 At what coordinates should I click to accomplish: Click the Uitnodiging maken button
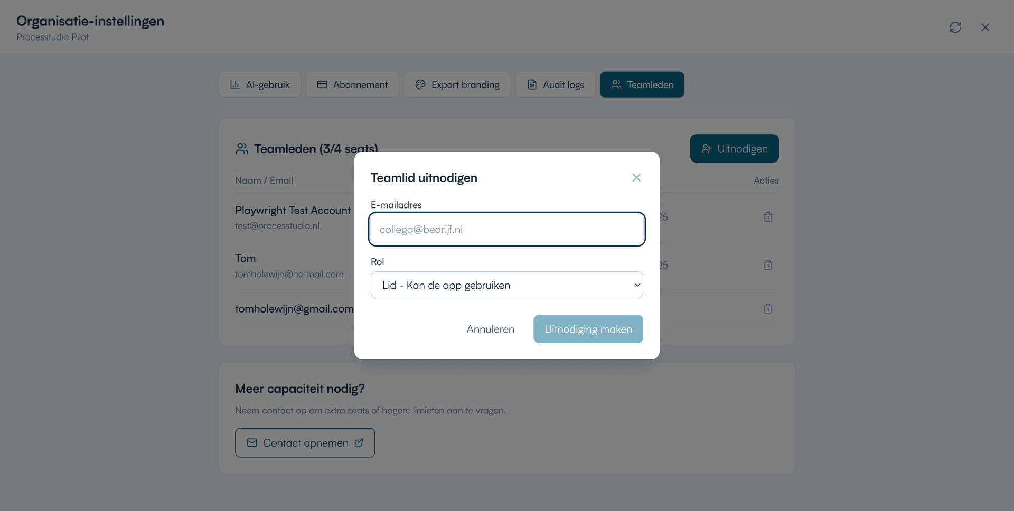point(588,329)
